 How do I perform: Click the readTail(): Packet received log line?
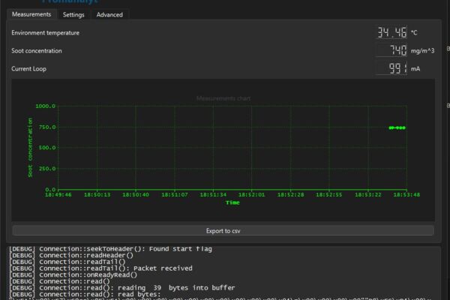[x=100, y=268]
